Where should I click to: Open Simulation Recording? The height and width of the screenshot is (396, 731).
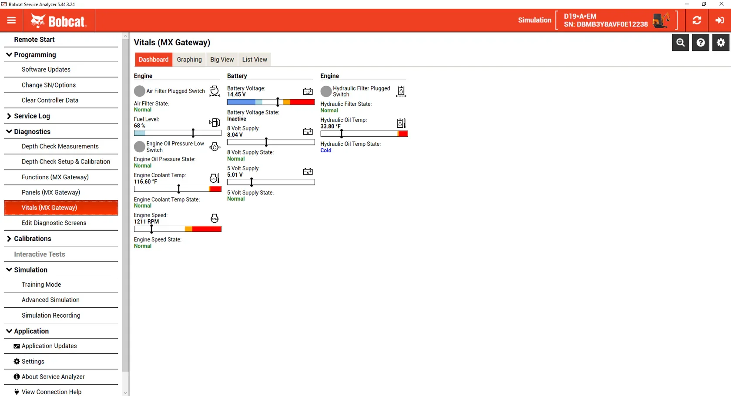61,316
